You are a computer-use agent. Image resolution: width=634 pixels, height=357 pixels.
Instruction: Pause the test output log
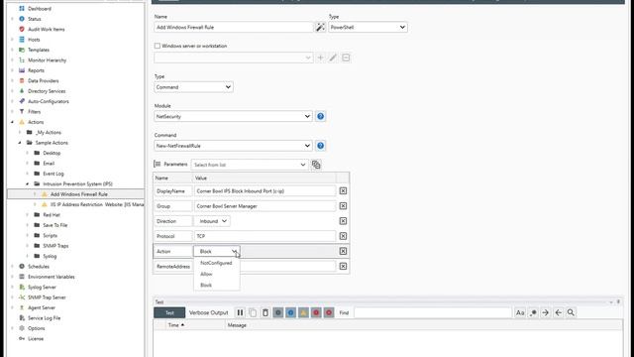240,312
